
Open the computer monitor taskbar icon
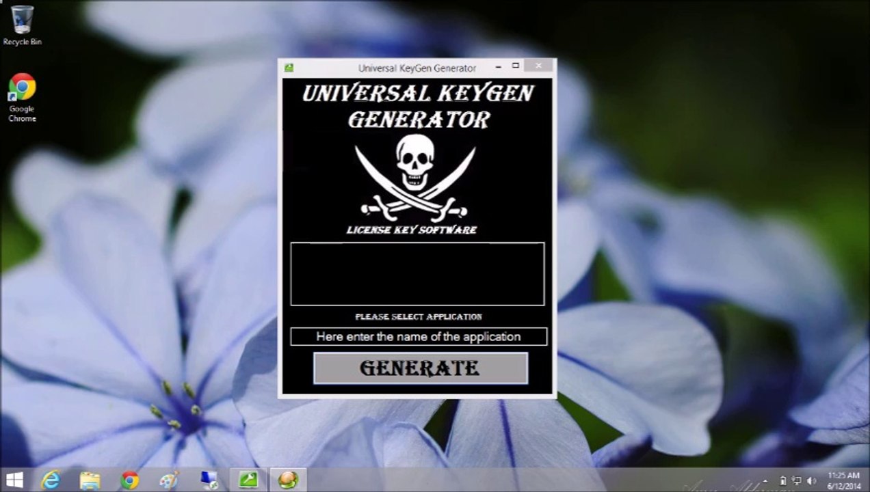[209, 480]
